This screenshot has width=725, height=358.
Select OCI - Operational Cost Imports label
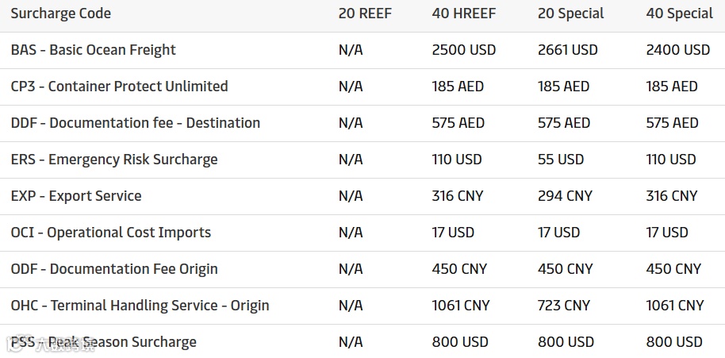[111, 233]
